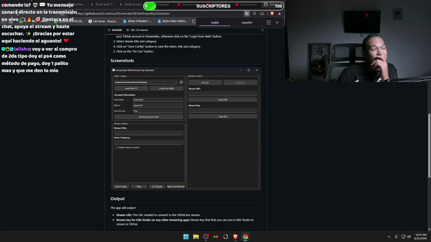
Task: Open the bookmarks folder icon after IDEAS PARA VIDEO
Action: pyautogui.click(x=194, y=21)
